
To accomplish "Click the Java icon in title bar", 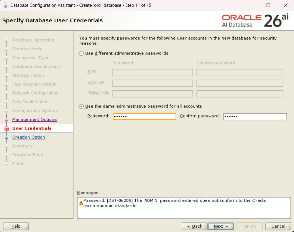I will 5,5.
